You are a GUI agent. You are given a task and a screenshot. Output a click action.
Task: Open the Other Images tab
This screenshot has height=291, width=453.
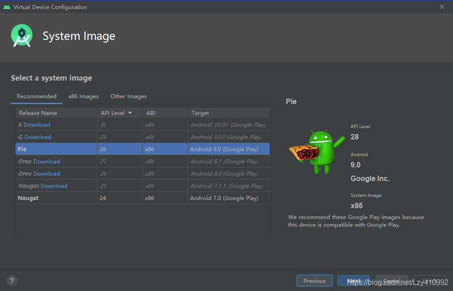pos(129,96)
